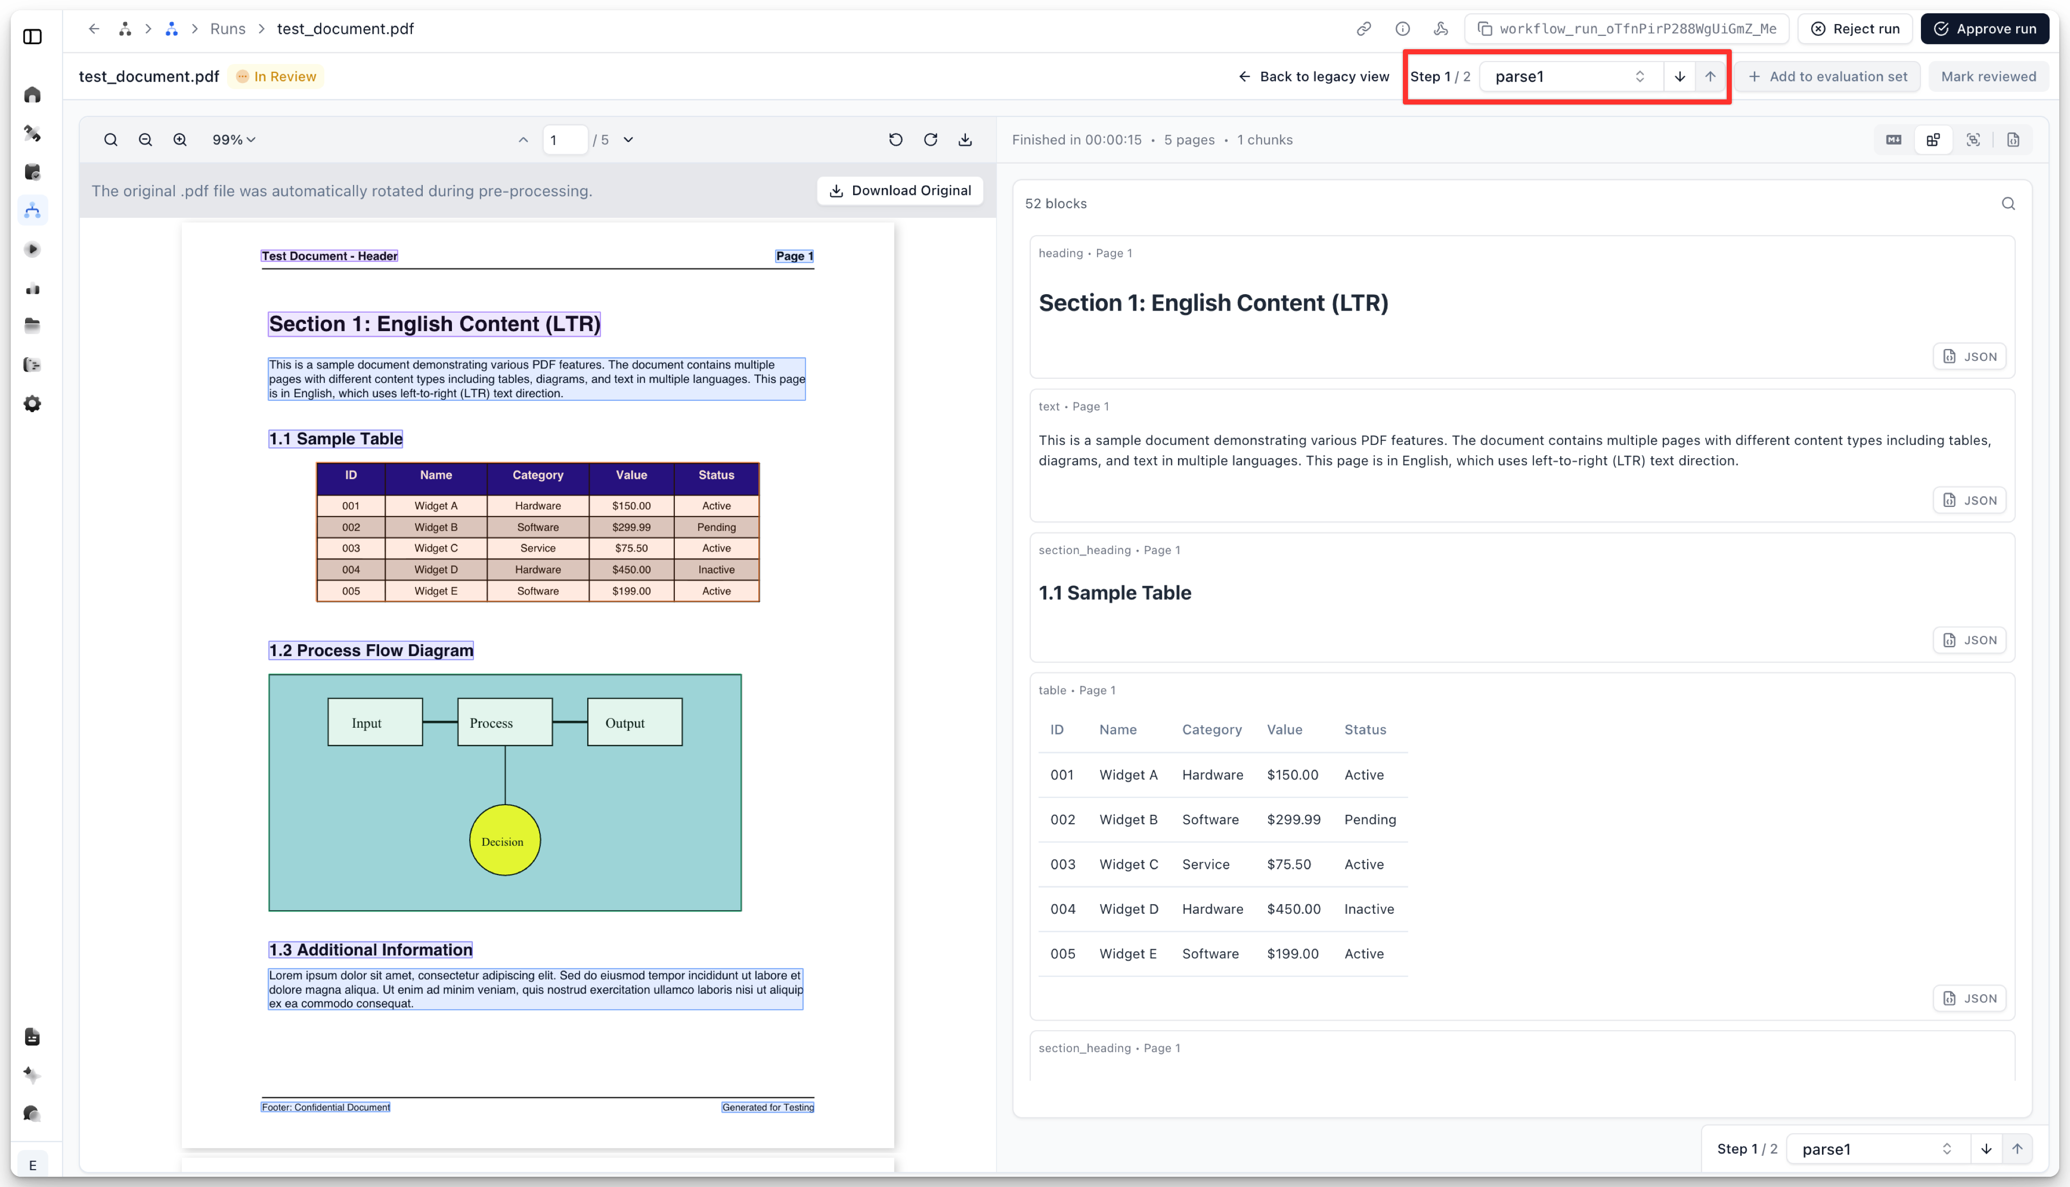Switch to the spatial bounding-box view
This screenshot has height=1187, width=2070.
[1973, 140]
